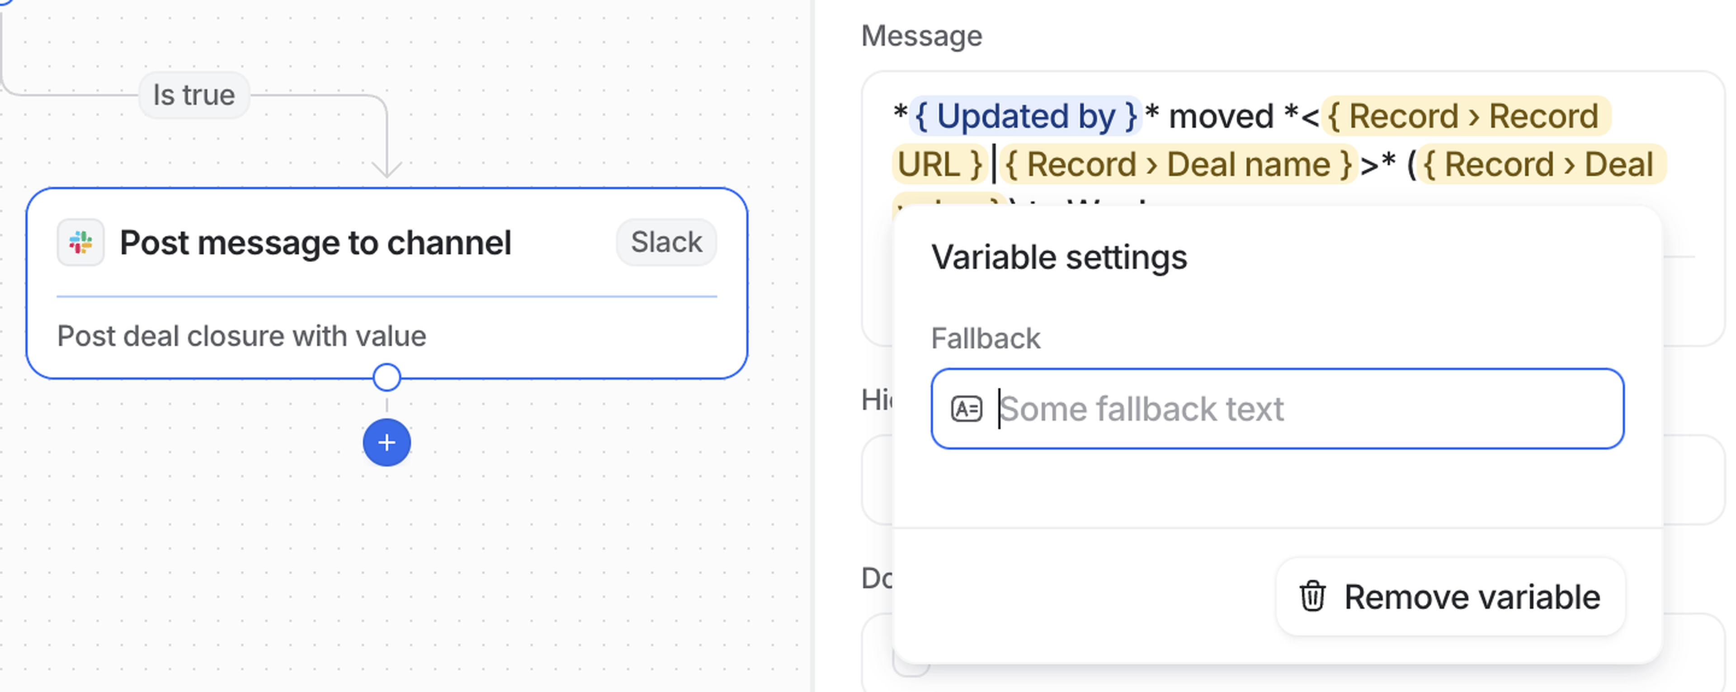Focus the "Some fallback text" input

[1280, 409]
